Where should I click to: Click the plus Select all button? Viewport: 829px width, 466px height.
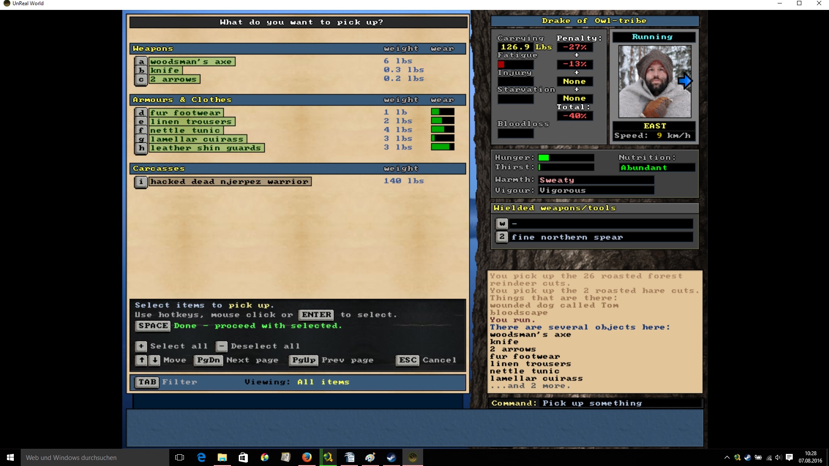click(141, 346)
